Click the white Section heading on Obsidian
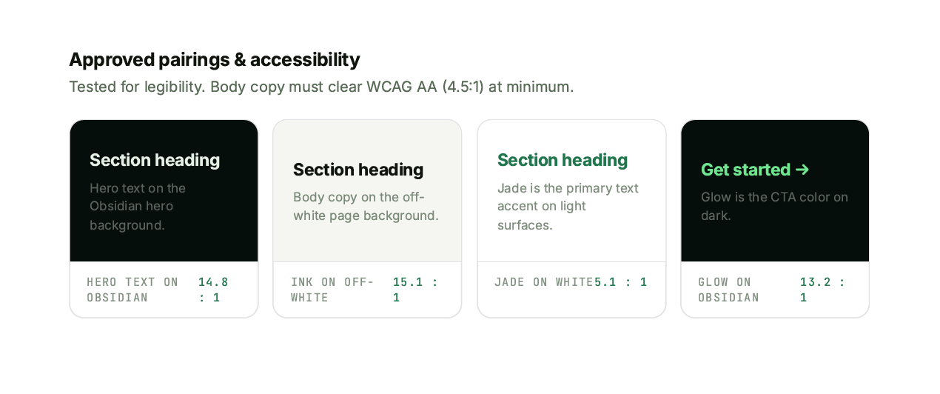940x394 pixels. point(155,160)
